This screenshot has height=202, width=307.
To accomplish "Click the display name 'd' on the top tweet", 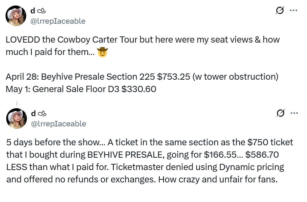I will (33, 10).
